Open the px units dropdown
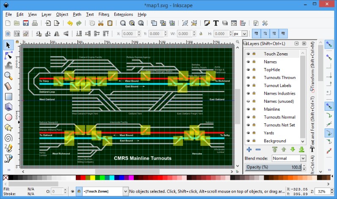Screen dimensions: 337x199 click(x=241, y=34)
